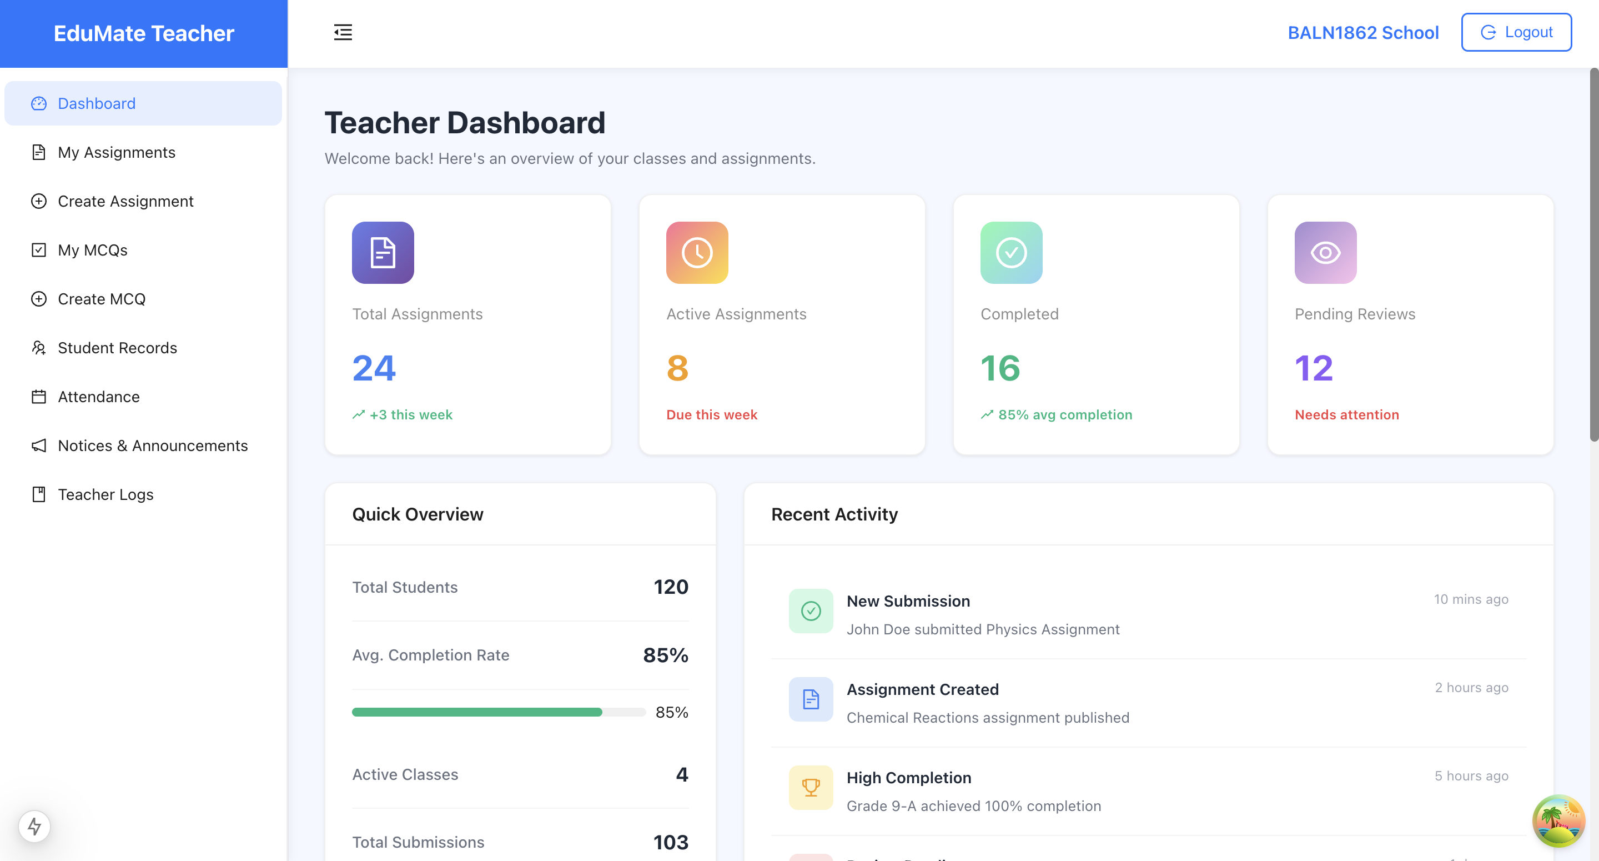Viewport: 1599px width, 861px height.
Task: Open the BALN1862 School account link
Action: point(1363,33)
